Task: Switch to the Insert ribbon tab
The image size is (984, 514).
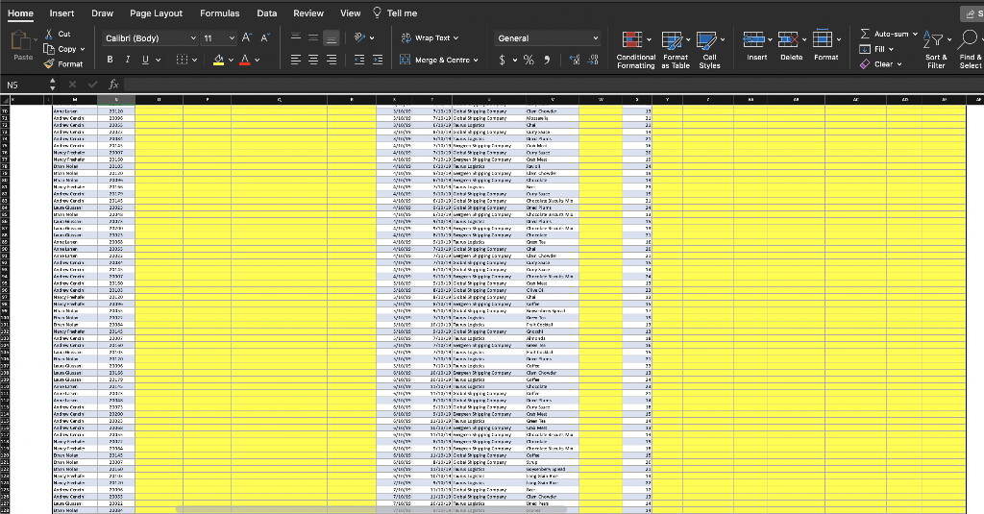Action: coord(61,13)
